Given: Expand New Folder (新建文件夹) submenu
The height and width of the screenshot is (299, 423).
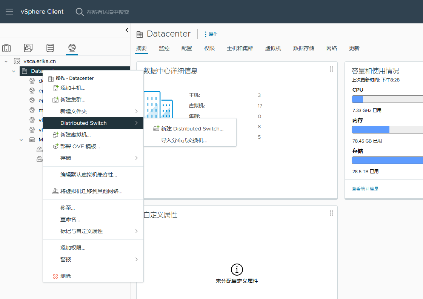Looking at the screenshot, I should coord(93,111).
